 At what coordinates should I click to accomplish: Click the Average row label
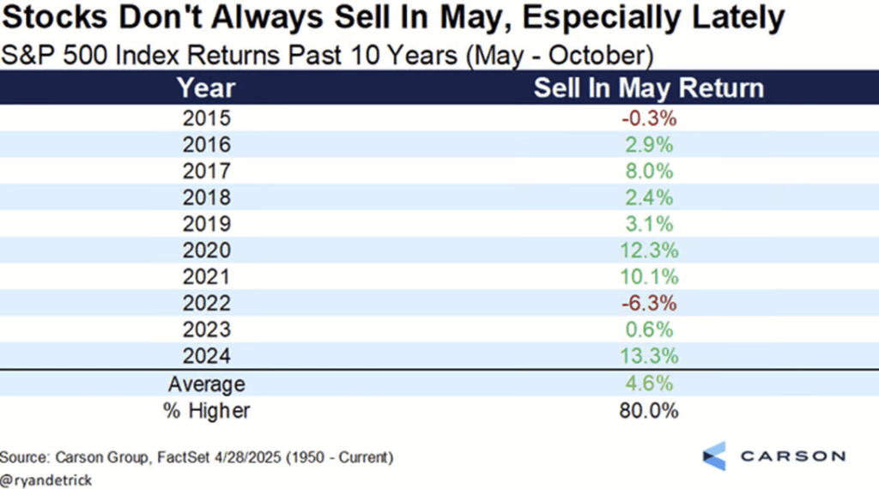pos(206,384)
